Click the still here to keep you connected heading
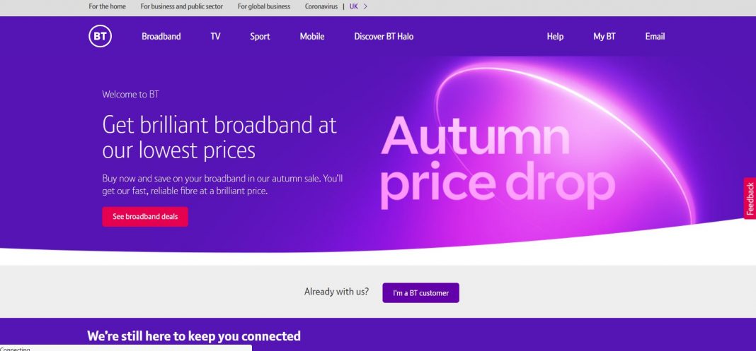Viewport: 756px width, 351px height. pos(194,336)
